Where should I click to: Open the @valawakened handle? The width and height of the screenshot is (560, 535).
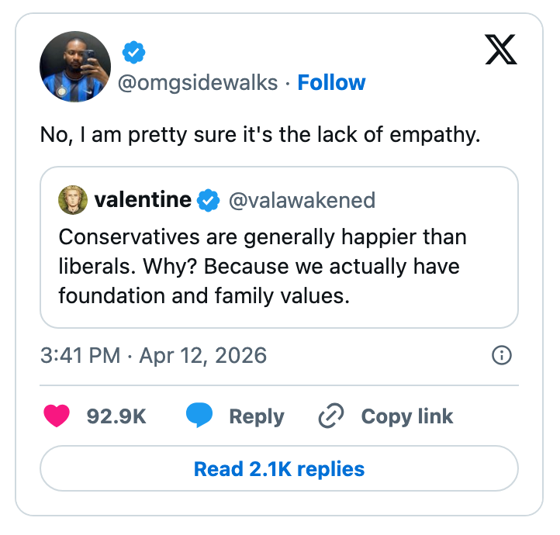(301, 200)
